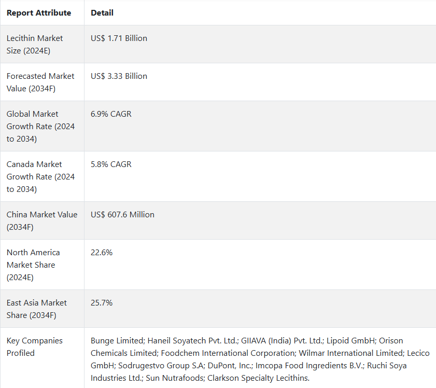Click the "US$ 607.6 Million" value
Viewport: 436px width, 388px height.
pyautogui.click(x=122, y=215)
